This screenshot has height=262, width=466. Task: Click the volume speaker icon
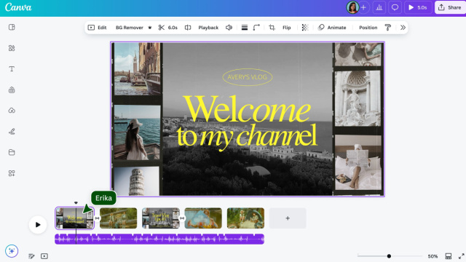(x=229, y=28)
